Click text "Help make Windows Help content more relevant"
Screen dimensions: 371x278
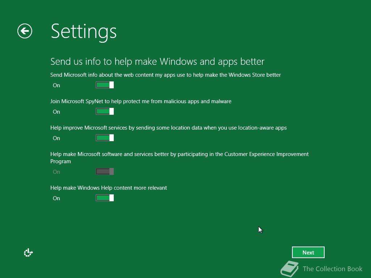coord(109,188)
